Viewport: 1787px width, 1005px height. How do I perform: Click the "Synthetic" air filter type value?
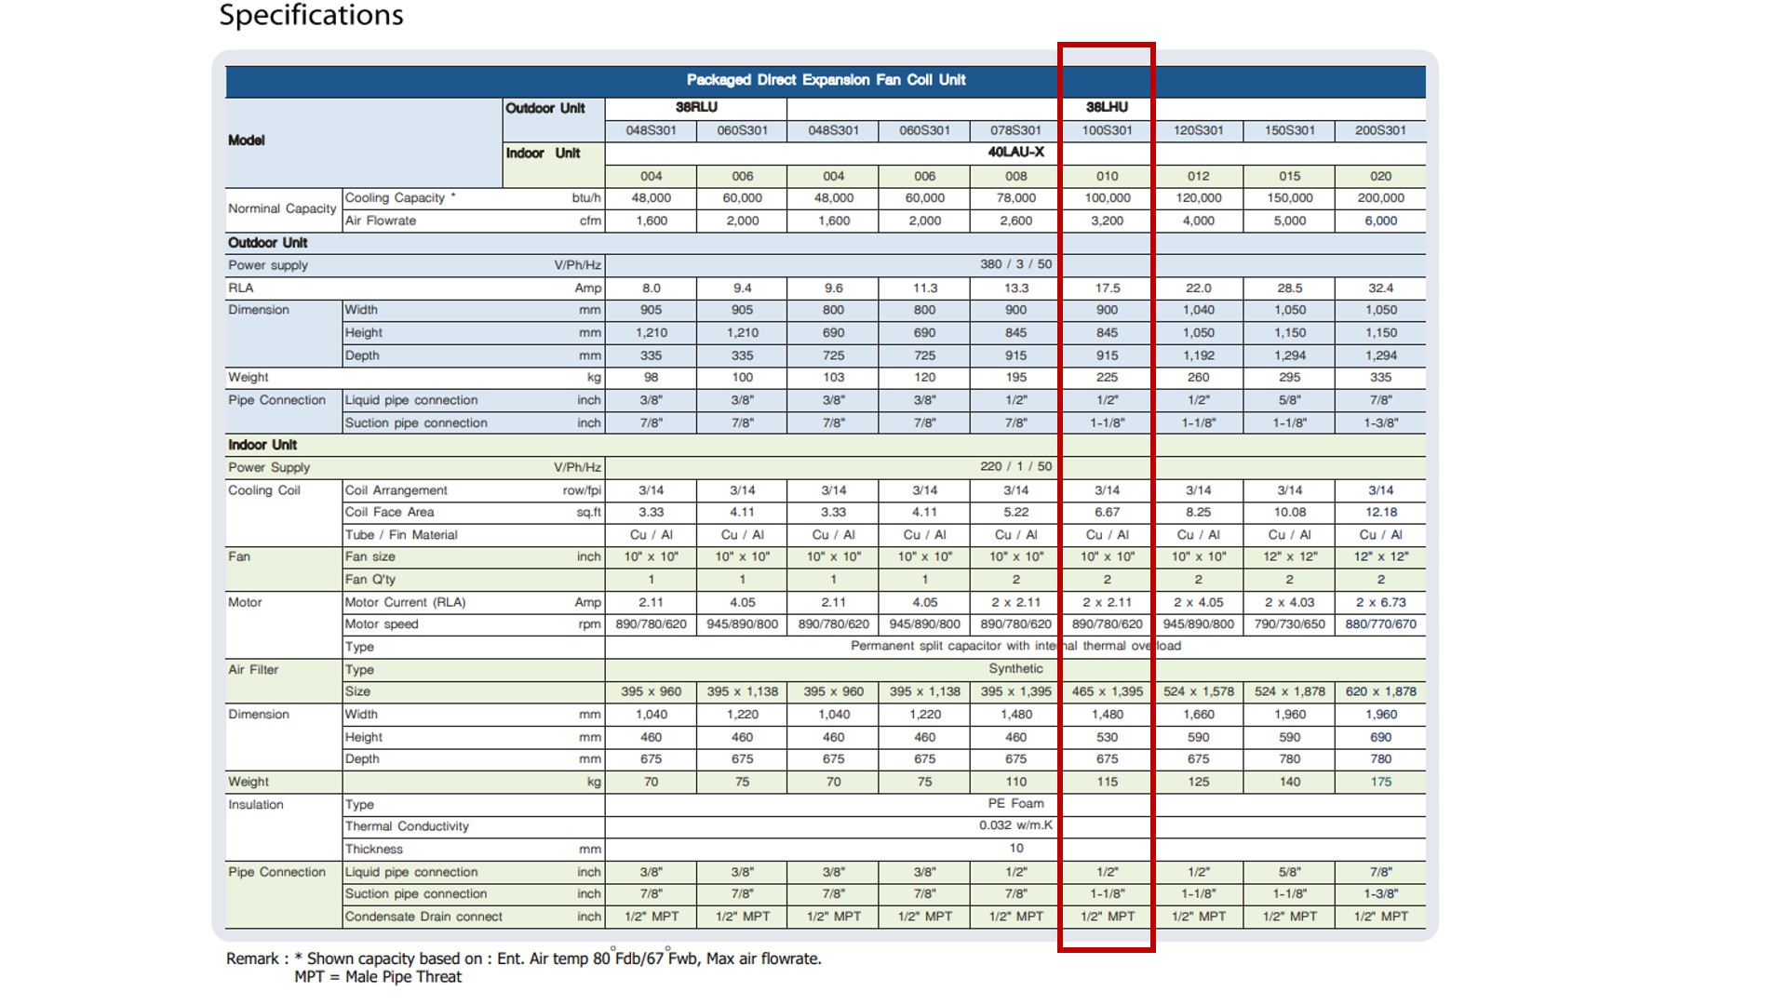tap(1015, 668)
